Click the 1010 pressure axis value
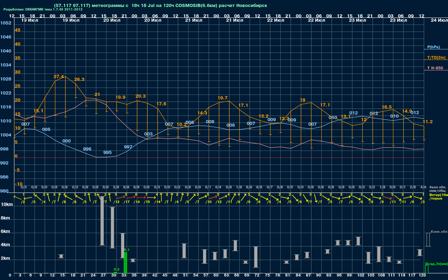The width and height of the screenshot is (448, 280). (x=6, y=121)
